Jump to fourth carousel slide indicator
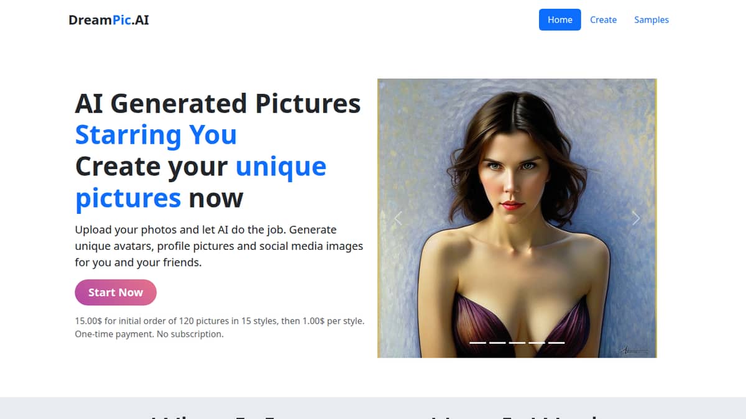The height and width of the screenshot is (419, 746). coord(537,343)
